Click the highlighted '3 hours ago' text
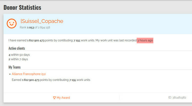This screenshot has height=106, width=192. click(x=145, y=41)
